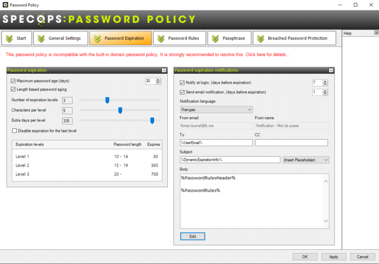Toggle Length based password aging checkbox
Screen dimensions: 379x264
(13, 89)
